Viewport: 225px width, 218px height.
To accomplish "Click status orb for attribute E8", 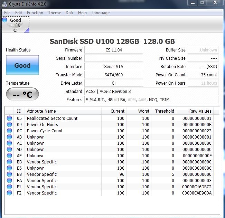I will click(9, 174).
